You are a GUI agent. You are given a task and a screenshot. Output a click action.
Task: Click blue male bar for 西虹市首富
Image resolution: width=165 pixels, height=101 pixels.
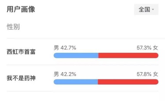pyautogui.click(x=76, y=56)
